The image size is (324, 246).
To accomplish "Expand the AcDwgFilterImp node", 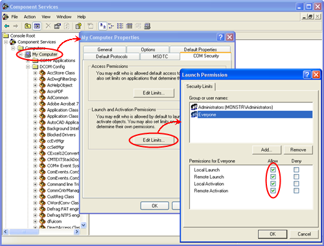I will [35, 79].
